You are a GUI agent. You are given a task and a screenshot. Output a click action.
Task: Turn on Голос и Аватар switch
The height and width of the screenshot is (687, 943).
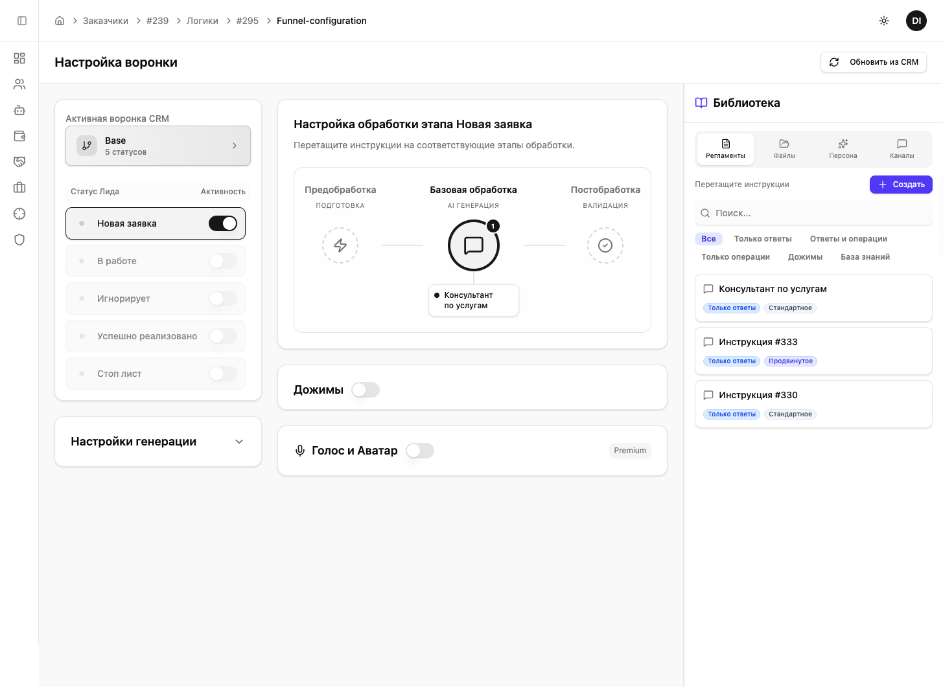(x=420, y=451)
